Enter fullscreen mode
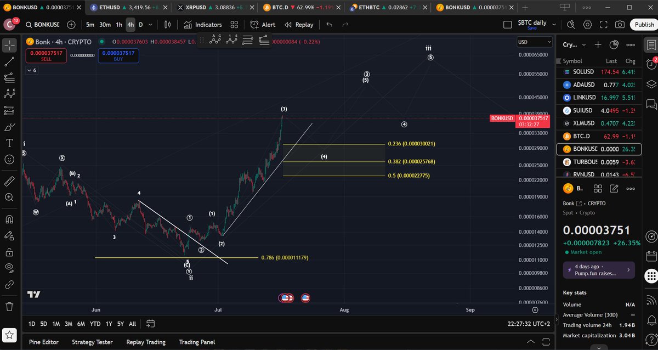658x350 pixels. 604,25
